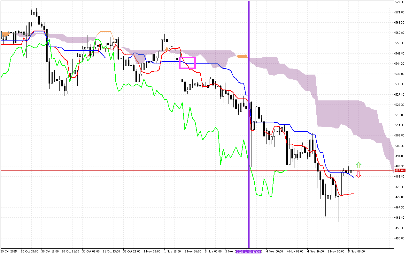Click the green up arrow marker
Image resolution: width=409 pixels, height=255 pixels.
coord(359,165)
